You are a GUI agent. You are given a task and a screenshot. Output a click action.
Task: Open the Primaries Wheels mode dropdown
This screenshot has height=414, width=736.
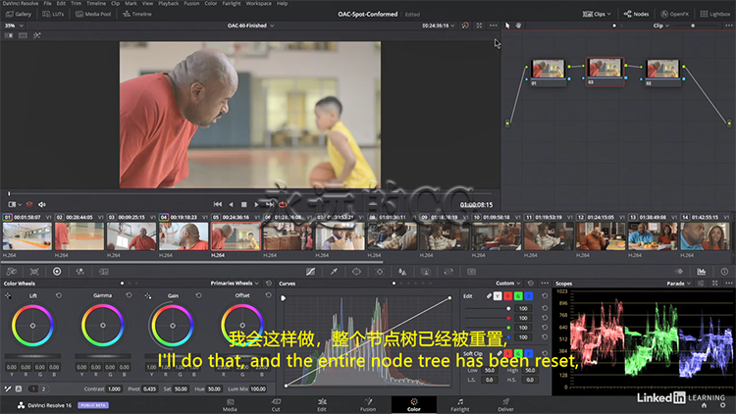coord(235,284)
